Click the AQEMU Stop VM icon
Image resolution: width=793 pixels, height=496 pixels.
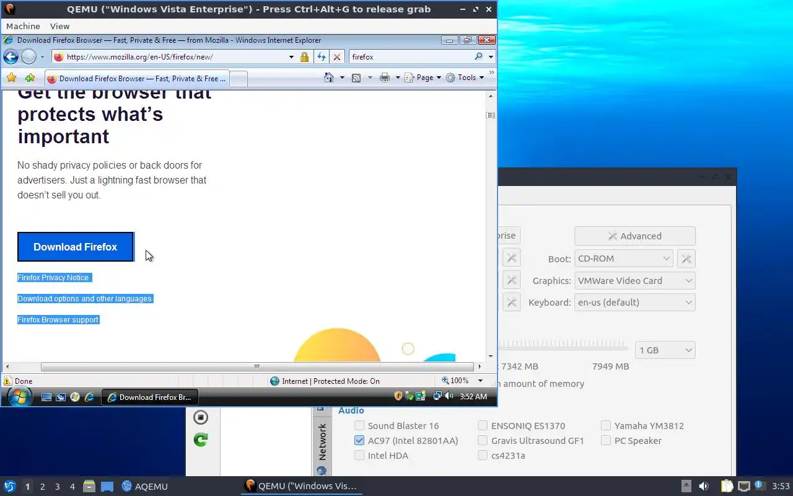tap(201, 417)
